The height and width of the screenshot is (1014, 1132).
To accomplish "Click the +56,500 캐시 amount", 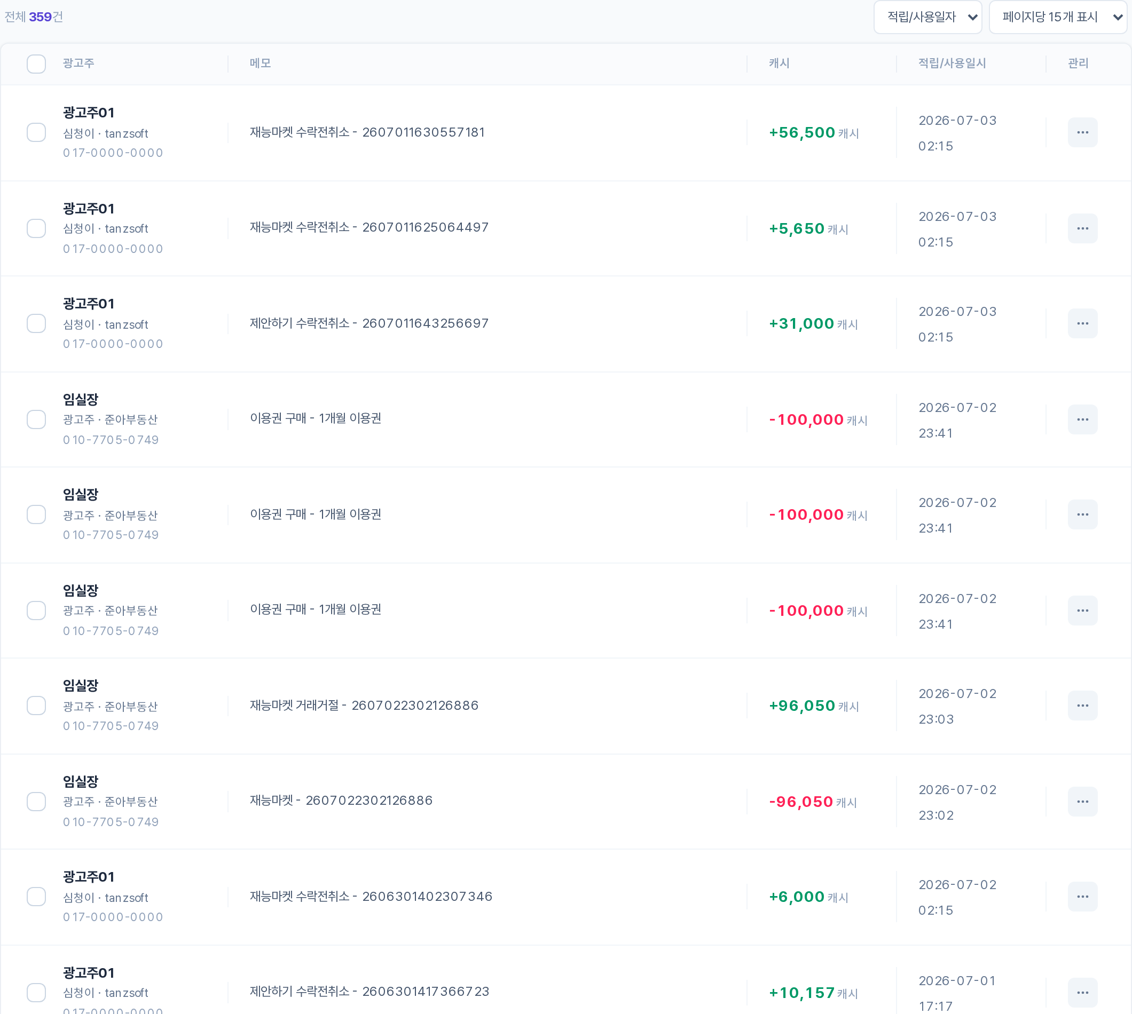I will [x=814, y=132].
